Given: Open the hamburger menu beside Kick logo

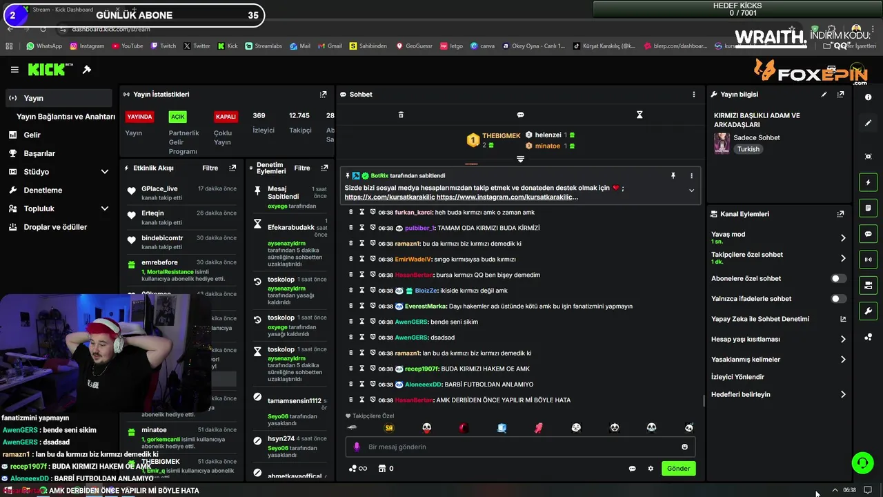Looking at the screenshot, I should click(x=14, y=70).
